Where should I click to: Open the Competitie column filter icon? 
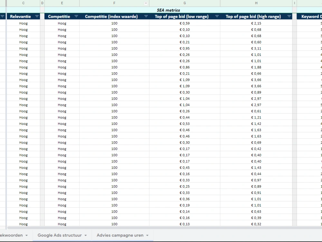pyautogui.click(x=76, y=16)
